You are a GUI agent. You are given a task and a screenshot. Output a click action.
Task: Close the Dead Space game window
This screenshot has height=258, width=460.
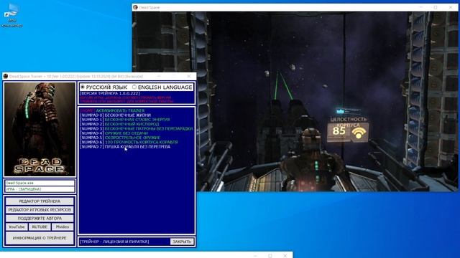pyautogui.click(x=451, y=7)
